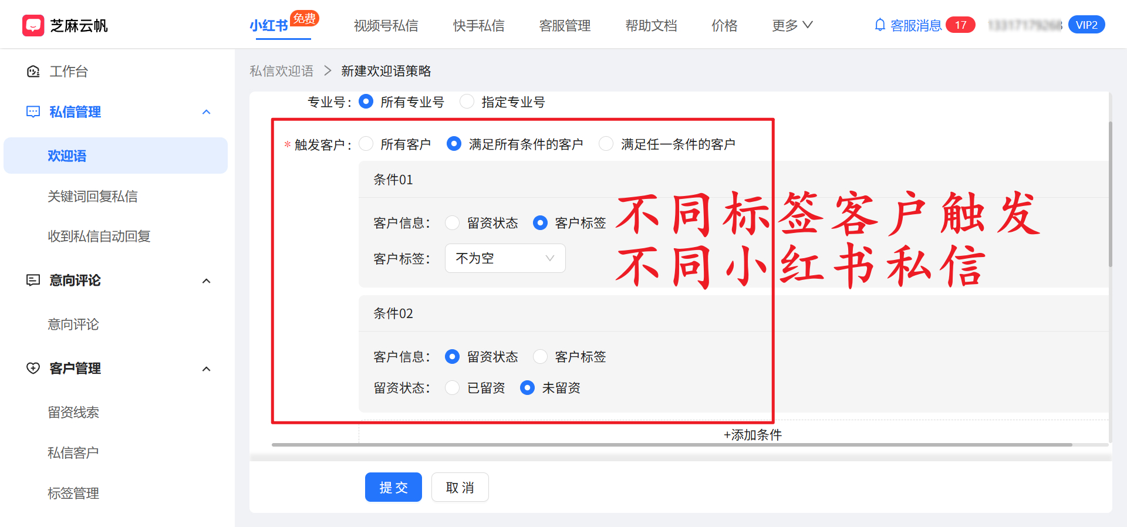This screenshot has height=527, width=1127.
Task: Collapse the 客户管理 section chevron
Action: (x=206, y=369)
